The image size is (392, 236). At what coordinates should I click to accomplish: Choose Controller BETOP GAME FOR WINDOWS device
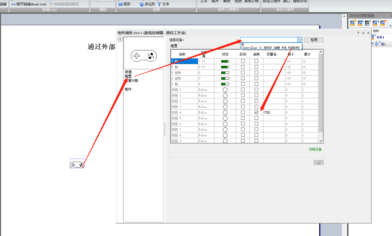271,48
